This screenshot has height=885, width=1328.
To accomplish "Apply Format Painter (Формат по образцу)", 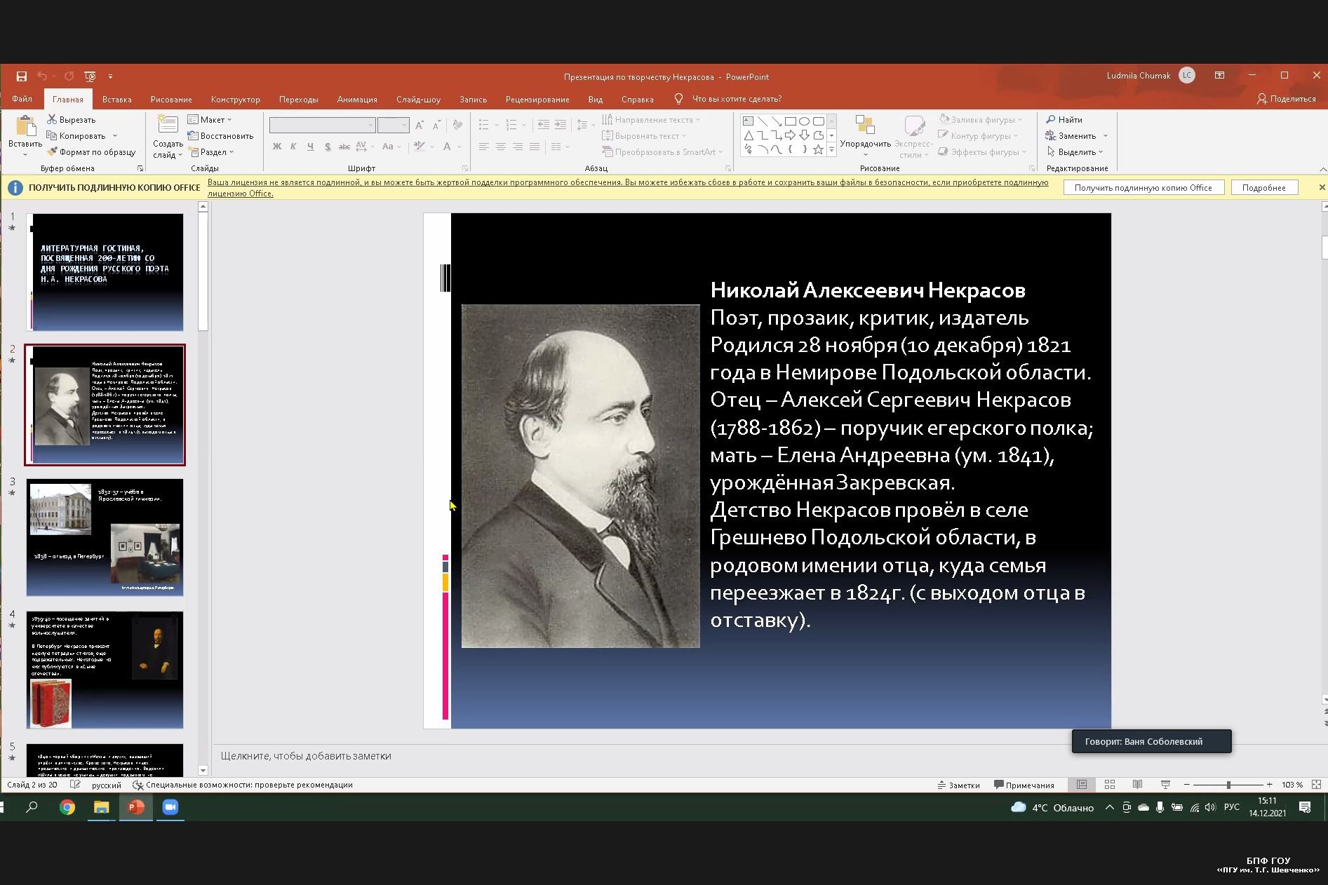I will pyautogui.click(x=91, y=152).
